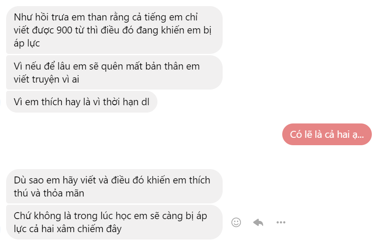Click the word 'dl' in the third message
Screen dimensions: 384x243
coord(146,102)
